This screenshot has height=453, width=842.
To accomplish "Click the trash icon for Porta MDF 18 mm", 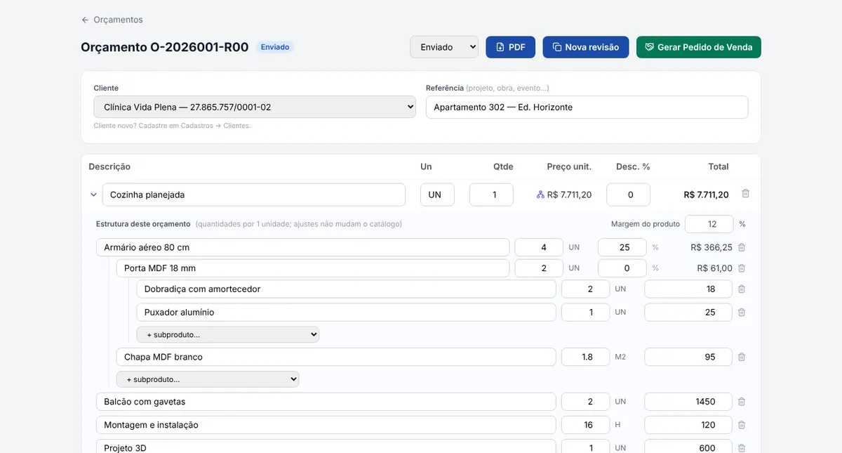I will (742, 268).
